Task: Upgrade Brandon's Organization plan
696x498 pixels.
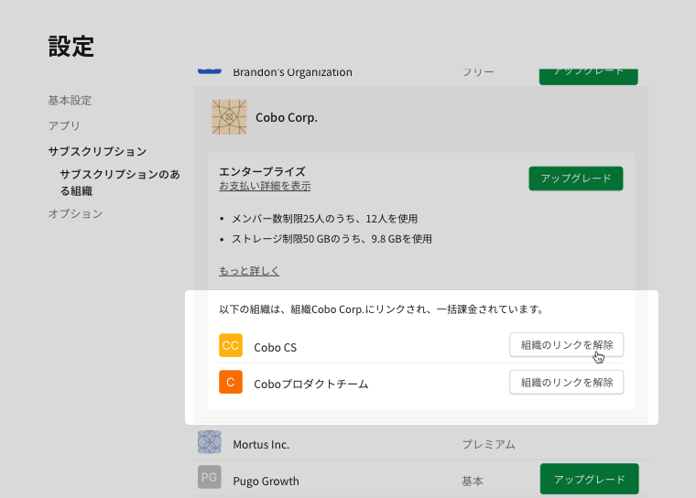Action: [589, 75]
